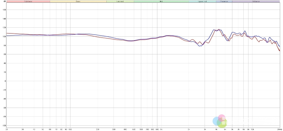
Task: Click the 1k label on frequency axis
Action: coord(161,129)
